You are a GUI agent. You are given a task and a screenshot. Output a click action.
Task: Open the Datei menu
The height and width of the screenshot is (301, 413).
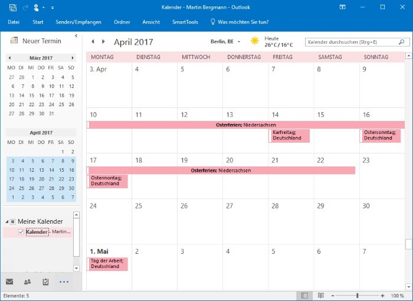[x=14, y=22]
